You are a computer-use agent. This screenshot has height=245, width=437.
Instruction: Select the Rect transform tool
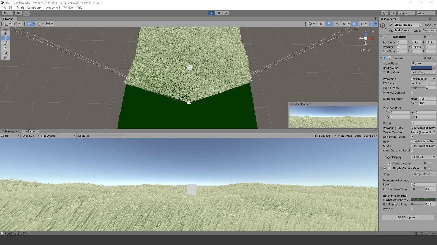5,52
